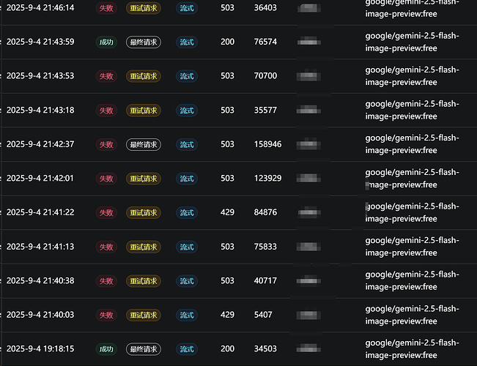The image size is (477, 366).
Task: Click the 成功 badge in the 21:43:59 row
Action: click(106, 42)
